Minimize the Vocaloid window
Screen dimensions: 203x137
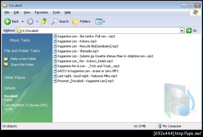coord(184,5)
